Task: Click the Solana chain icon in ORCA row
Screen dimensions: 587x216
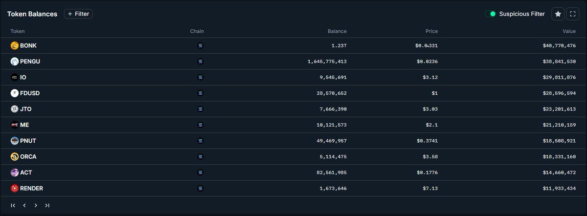Action: (200, 156)
